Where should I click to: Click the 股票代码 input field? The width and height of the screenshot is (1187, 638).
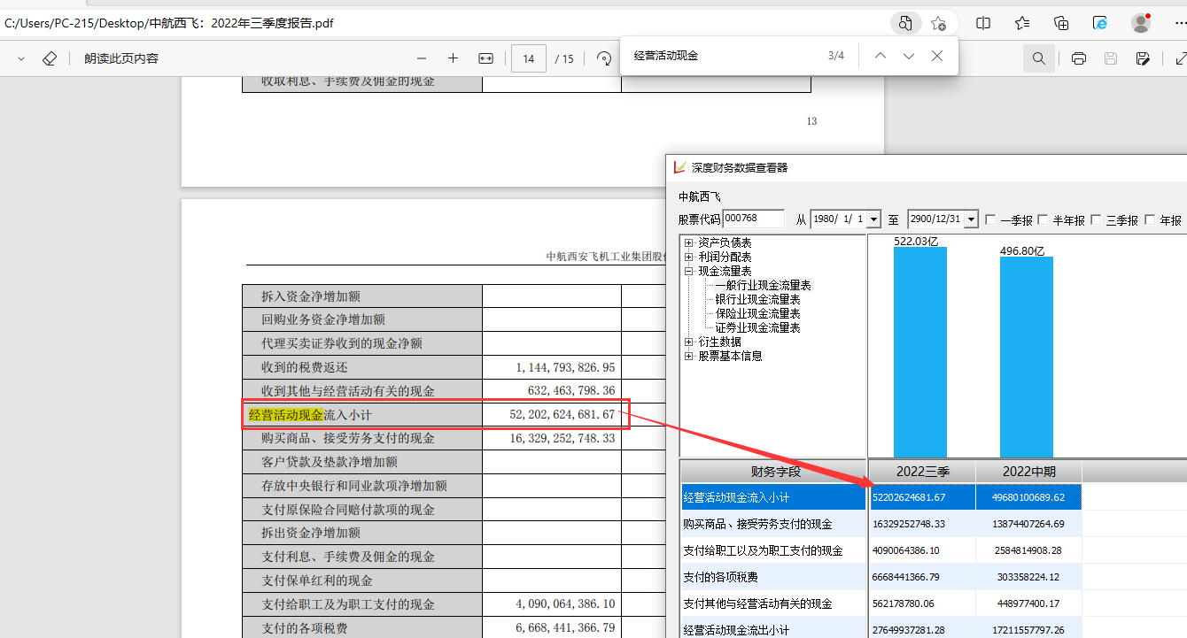tap(753, 219)
